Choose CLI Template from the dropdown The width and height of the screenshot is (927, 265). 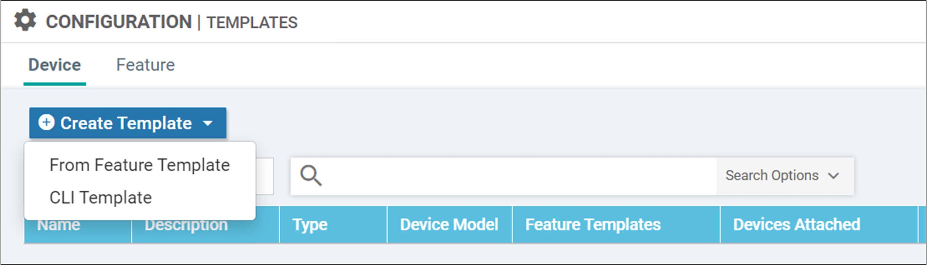(100, 198)
